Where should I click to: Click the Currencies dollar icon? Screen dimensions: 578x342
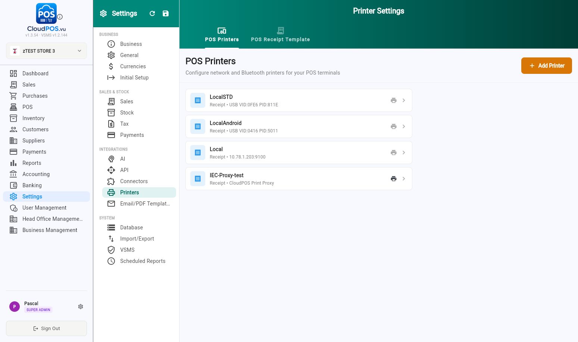click(111, 66)
